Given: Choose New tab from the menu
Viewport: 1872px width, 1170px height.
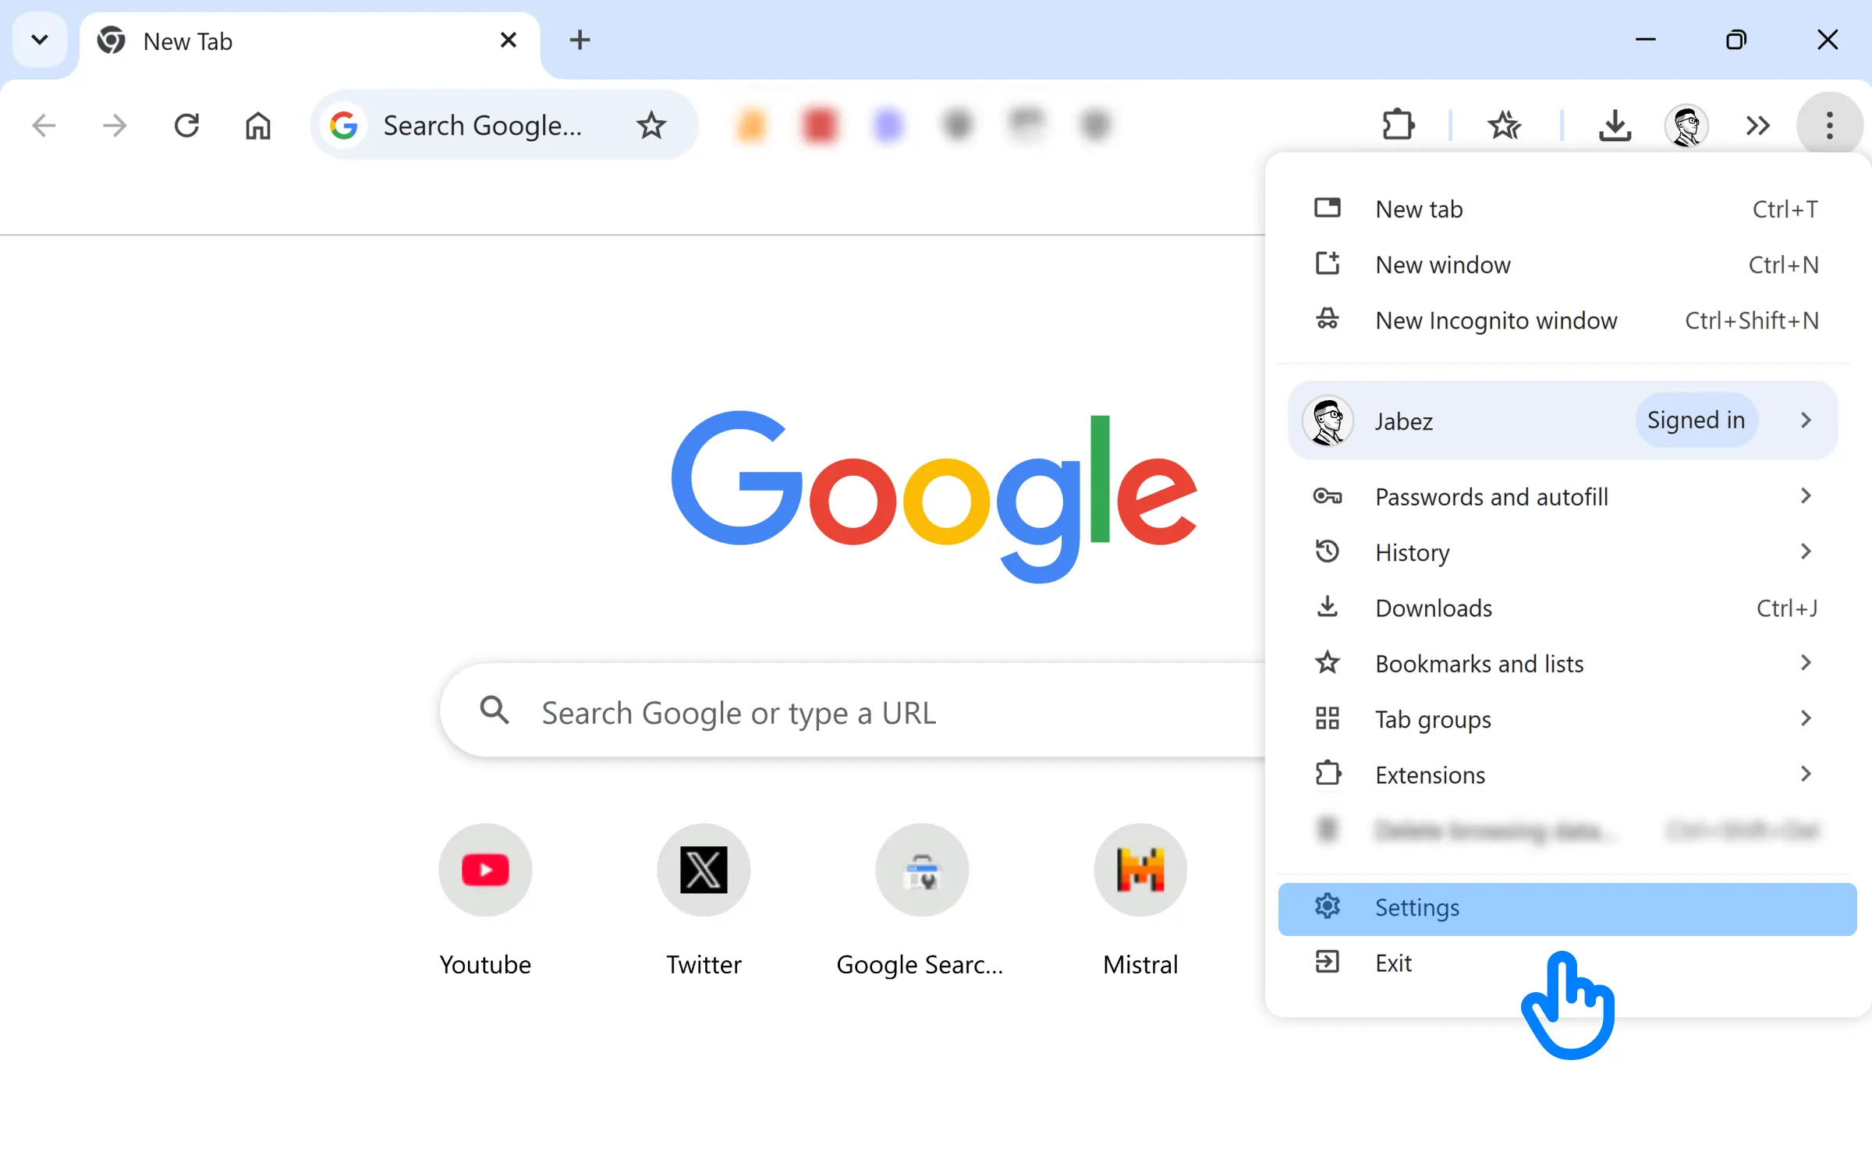Looking at the screenshot, I should pos(1567,209).
